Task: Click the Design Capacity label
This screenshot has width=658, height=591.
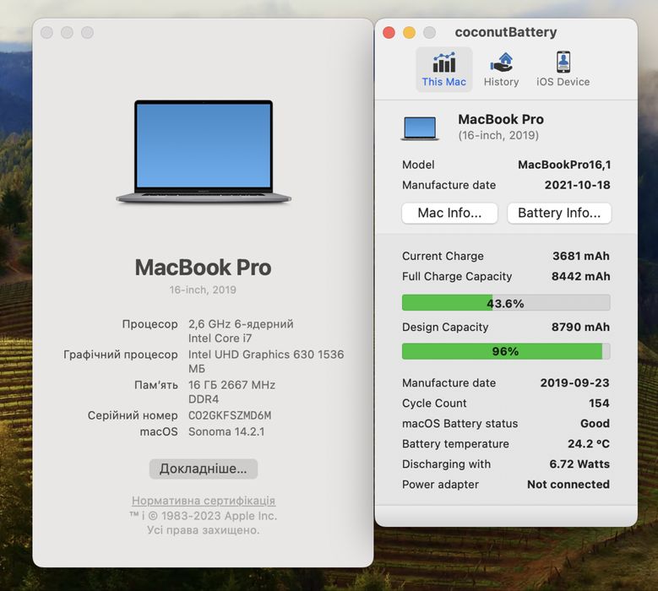Action: [x=445, y=327]
